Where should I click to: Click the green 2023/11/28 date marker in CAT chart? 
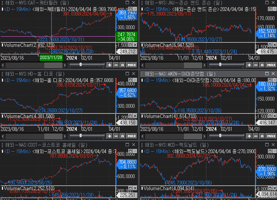point(51,58)
